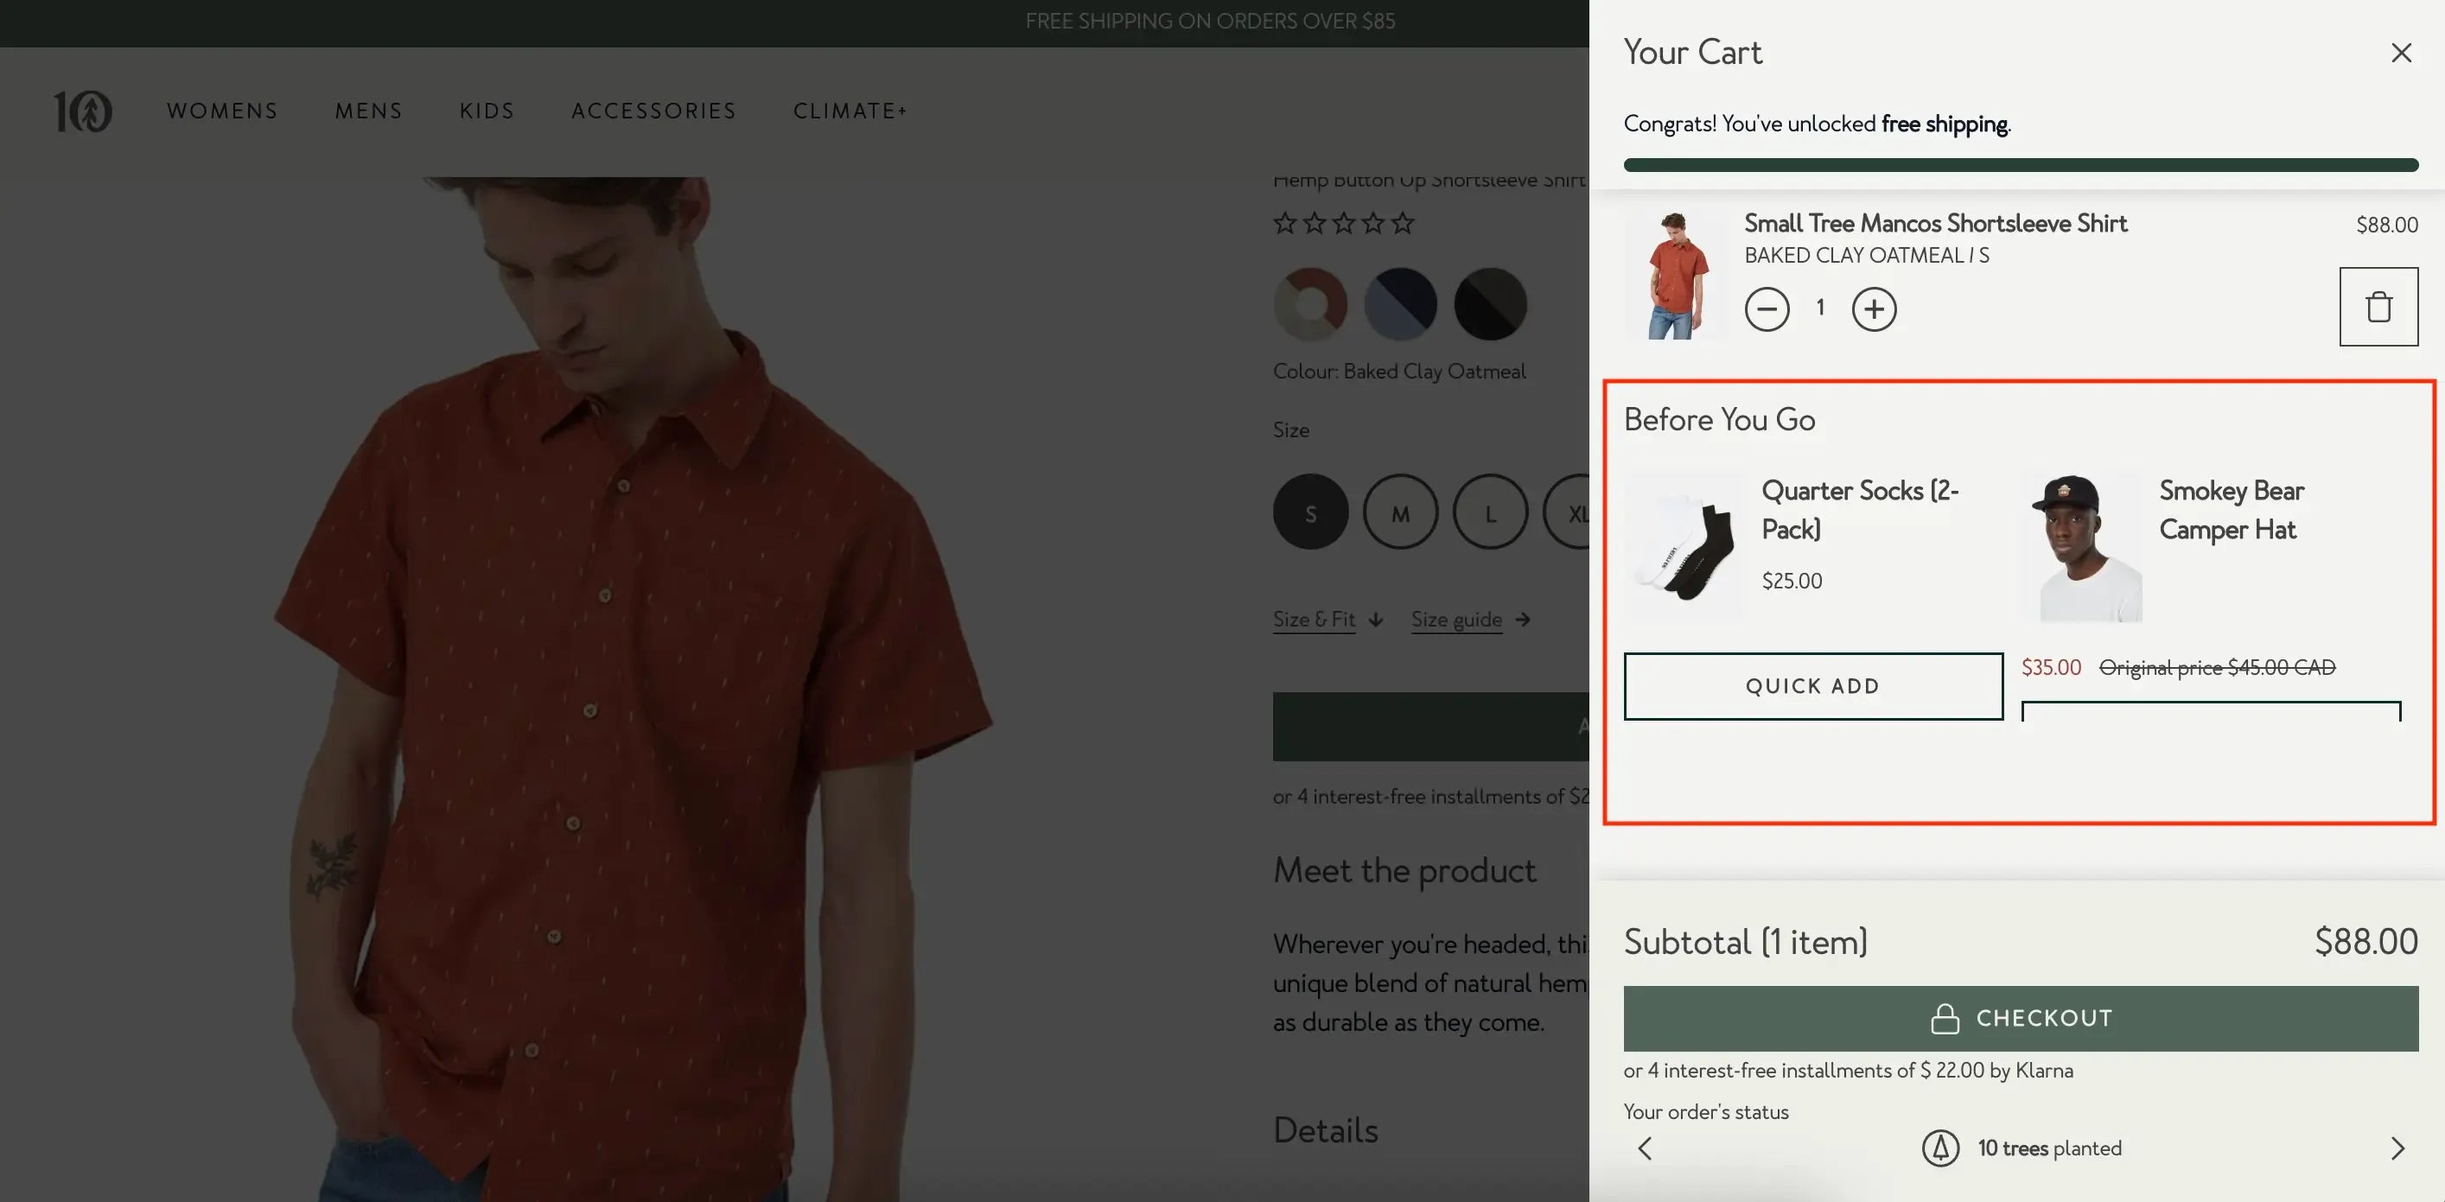Click the plus quantity increment icon

tap(1875, 307)
